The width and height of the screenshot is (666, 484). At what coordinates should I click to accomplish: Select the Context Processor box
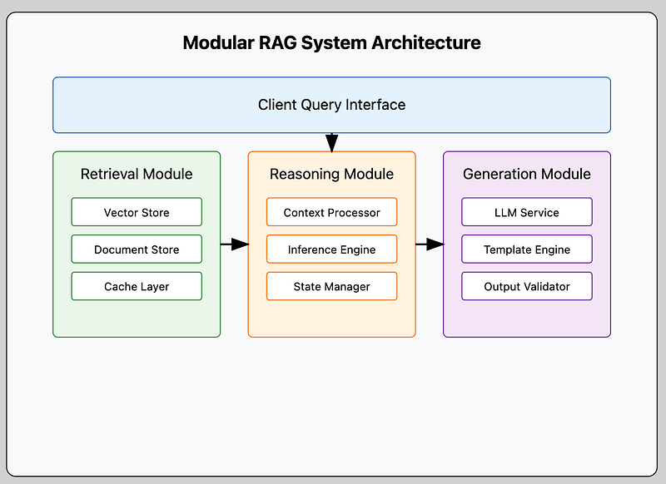coord(331,212)
